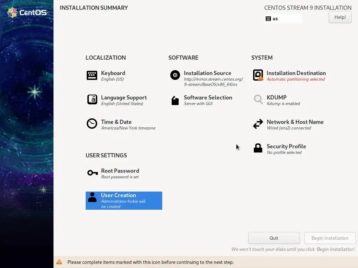Open Language Support via its icon
Image resolution: width=358 pixels, height=268 pixels.
92,99
